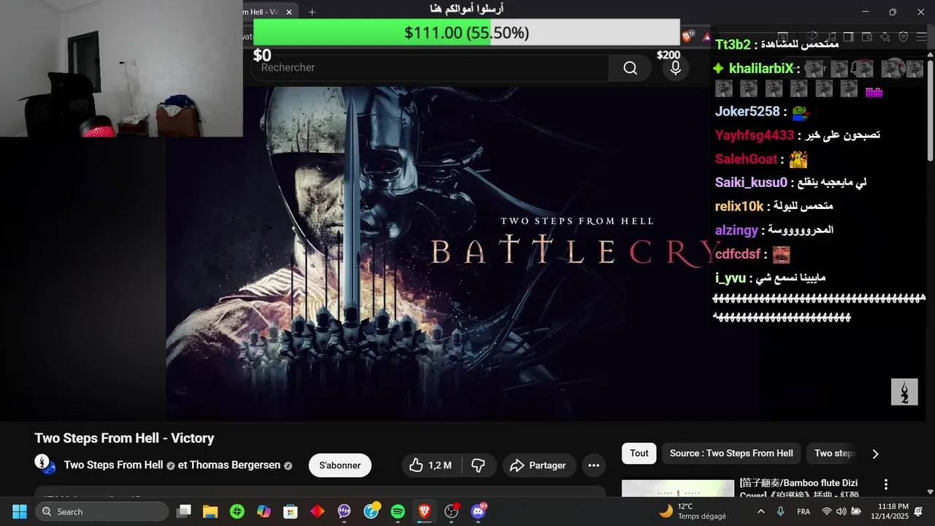Select the Tout filter chip
The image size is (935, 526).
639,453
